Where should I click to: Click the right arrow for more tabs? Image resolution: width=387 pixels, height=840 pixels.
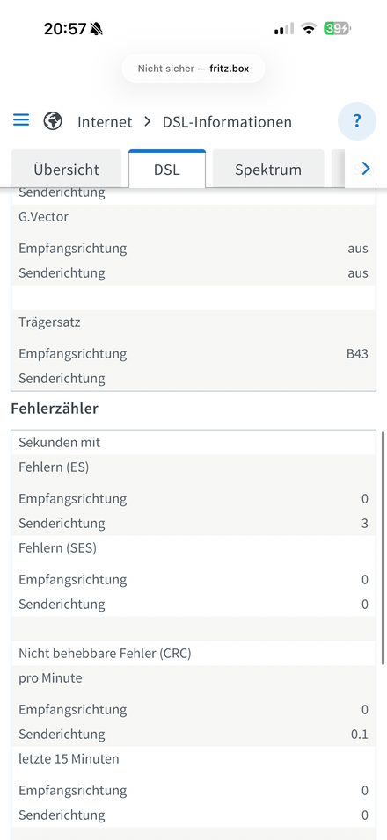[x=366, y=169]
